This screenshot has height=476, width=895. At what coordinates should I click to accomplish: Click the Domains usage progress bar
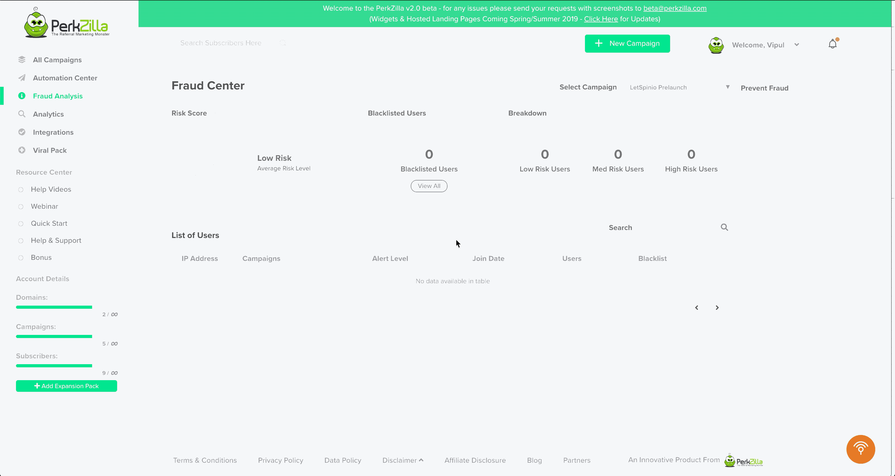click(x=54, y=307)
